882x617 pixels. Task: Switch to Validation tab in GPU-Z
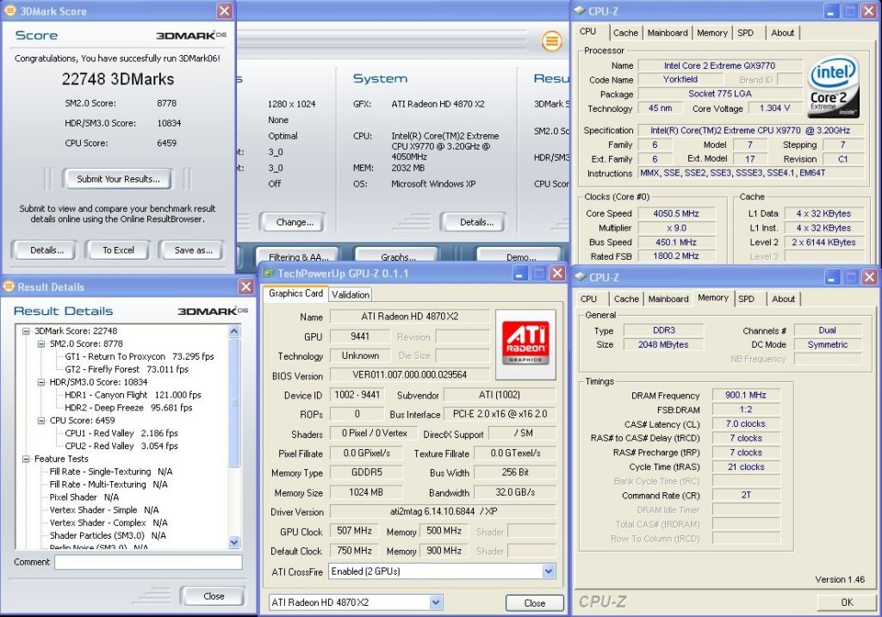tap(351, 294)
